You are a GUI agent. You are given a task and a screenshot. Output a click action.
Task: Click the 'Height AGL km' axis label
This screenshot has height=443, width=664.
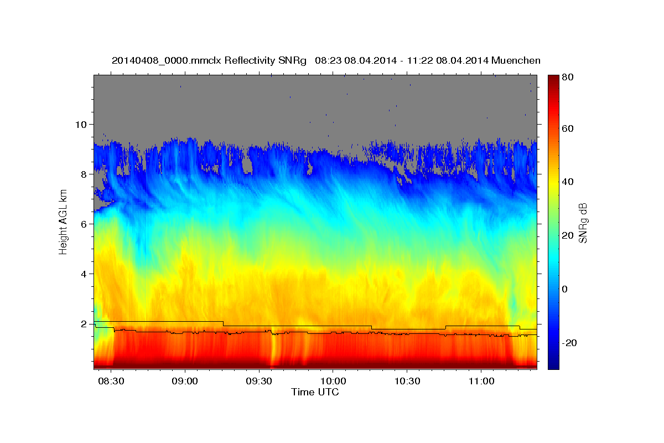[63, 221]
